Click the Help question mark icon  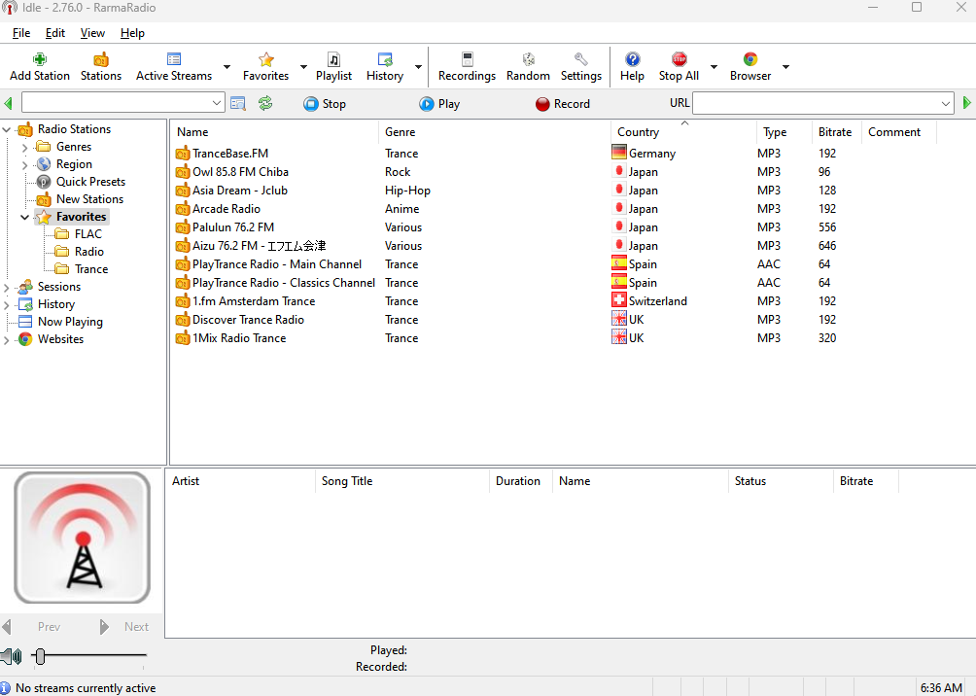click(x=633, y=59)
